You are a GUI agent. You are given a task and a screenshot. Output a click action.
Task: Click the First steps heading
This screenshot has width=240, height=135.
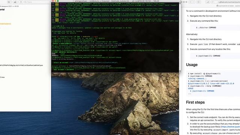(x=195, y=102)
